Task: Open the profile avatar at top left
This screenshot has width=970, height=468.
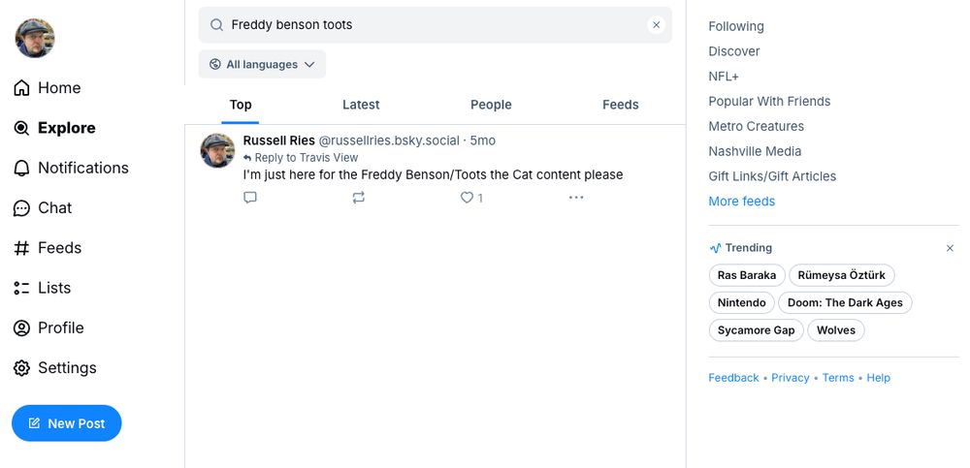Action: click(35, 38)
